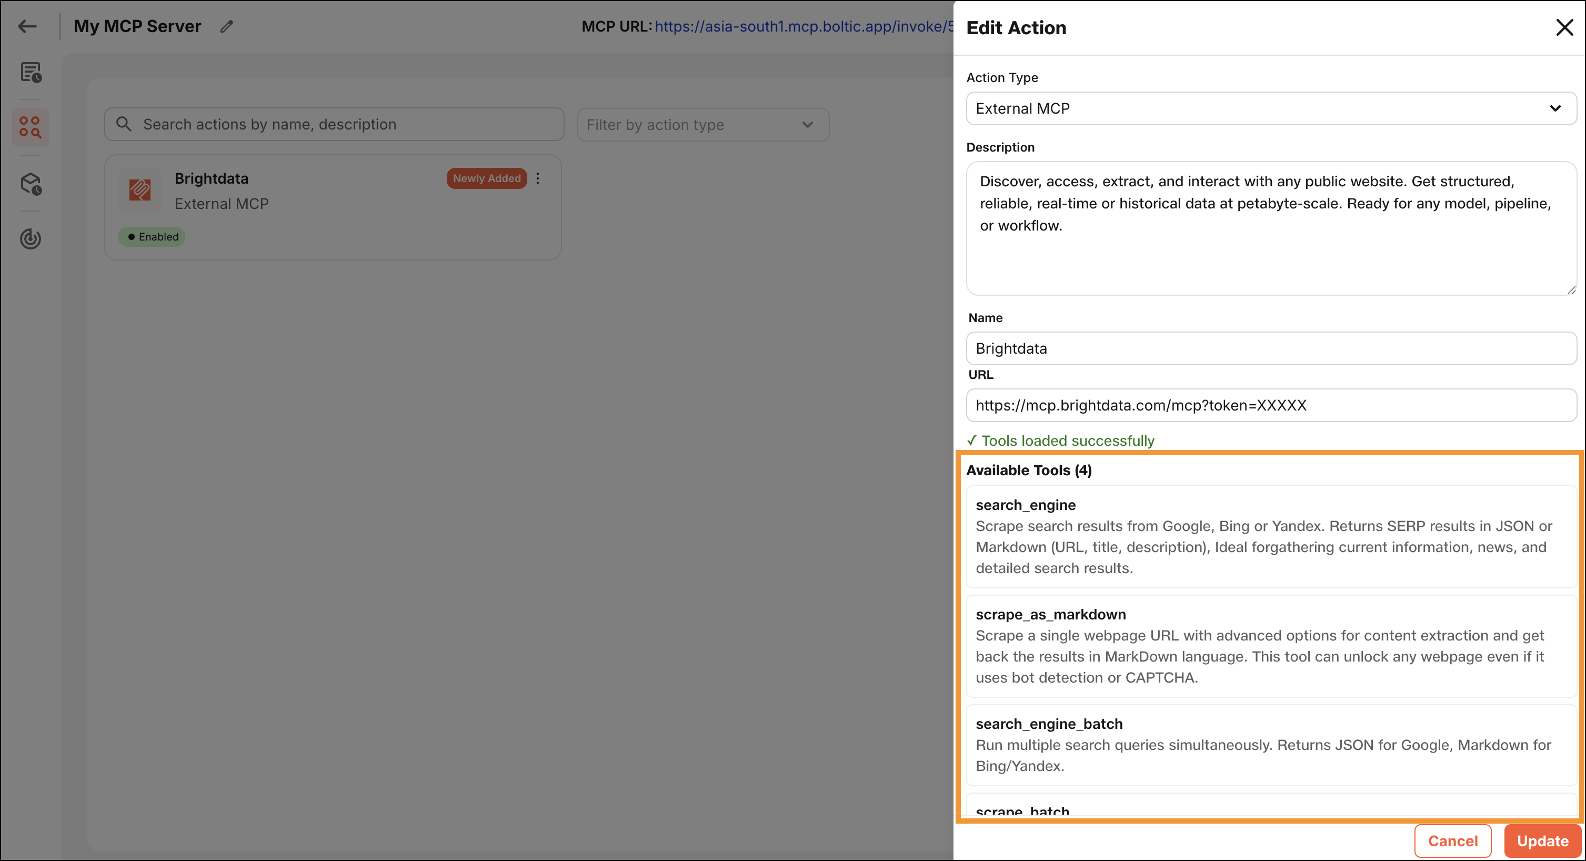Select the actions search sidebar icon
The height and width of the screenshot is (861, 1586).
click(x=30, y=127)
